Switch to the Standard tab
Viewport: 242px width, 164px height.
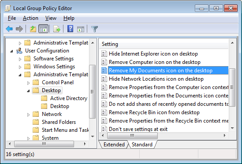(142, 145)
